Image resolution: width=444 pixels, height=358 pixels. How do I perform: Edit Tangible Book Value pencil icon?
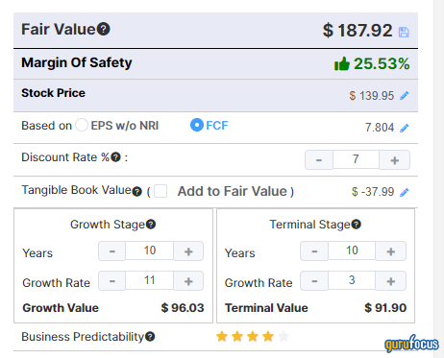click(x=405, y=192)
